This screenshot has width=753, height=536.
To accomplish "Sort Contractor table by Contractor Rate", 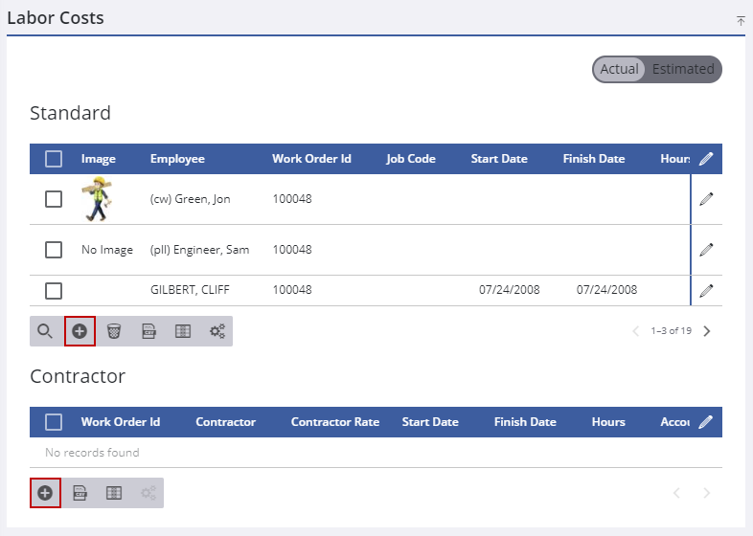I will (334, 422).
